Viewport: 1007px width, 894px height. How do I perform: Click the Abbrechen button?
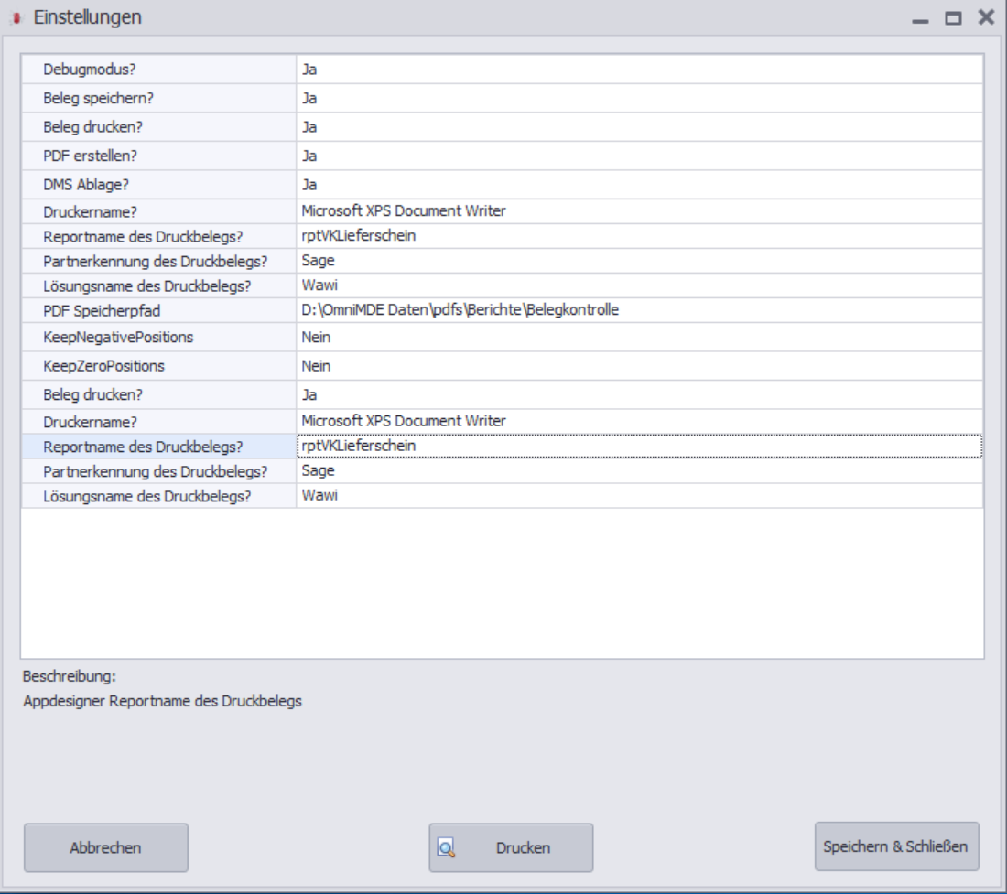[x=106, y=848]
